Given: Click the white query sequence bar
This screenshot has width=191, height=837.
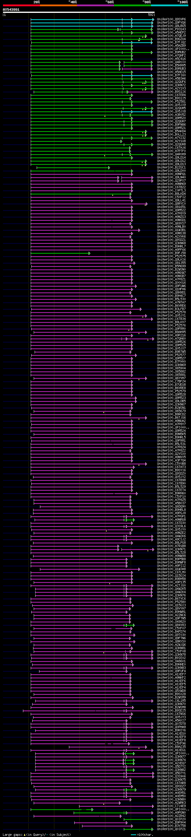Looking at the screenshot, I should click(x=79, y=12).
